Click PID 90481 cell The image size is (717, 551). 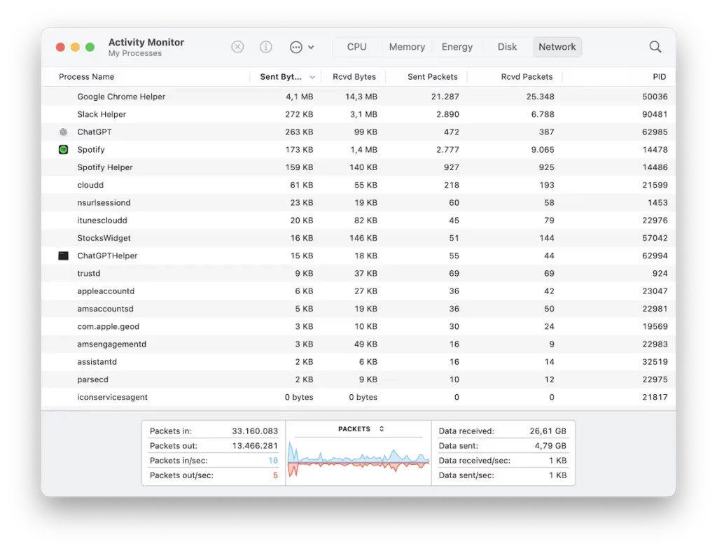[x=655, y=114]
